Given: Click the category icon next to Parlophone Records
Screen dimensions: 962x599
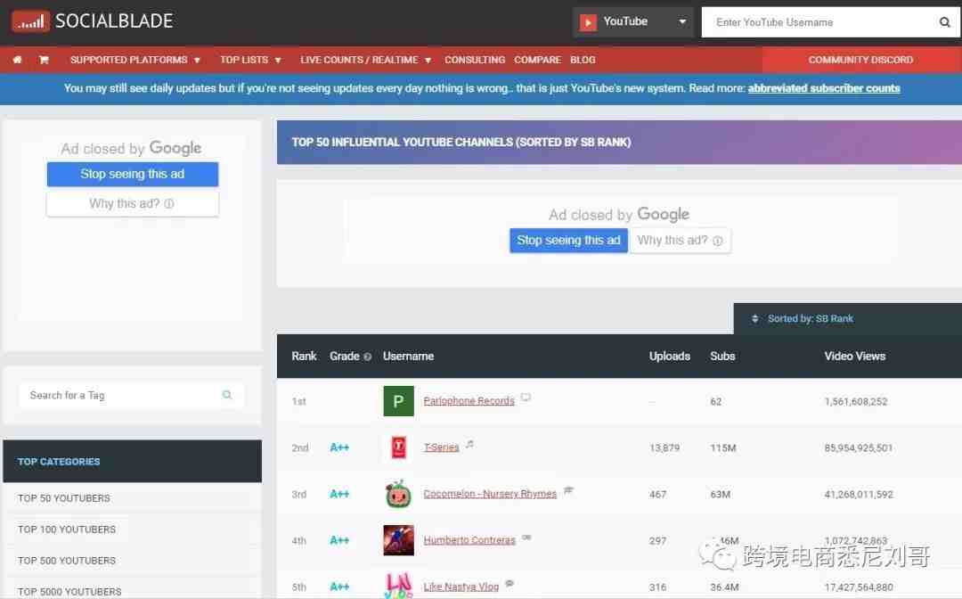Looking at the screenshot, I should 526,398.
